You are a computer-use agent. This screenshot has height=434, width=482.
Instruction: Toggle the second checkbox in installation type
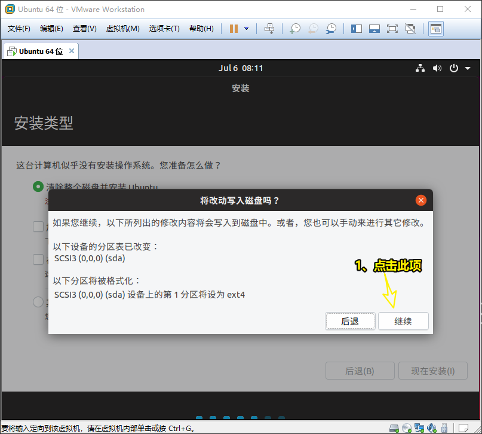tap(38, 259)
